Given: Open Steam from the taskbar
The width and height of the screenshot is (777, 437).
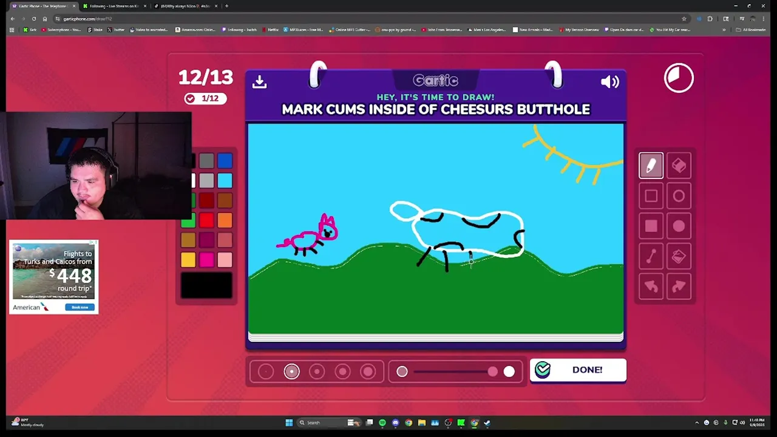Looking at the screenshot, I should pyautogui.click(x=487, y=422).
